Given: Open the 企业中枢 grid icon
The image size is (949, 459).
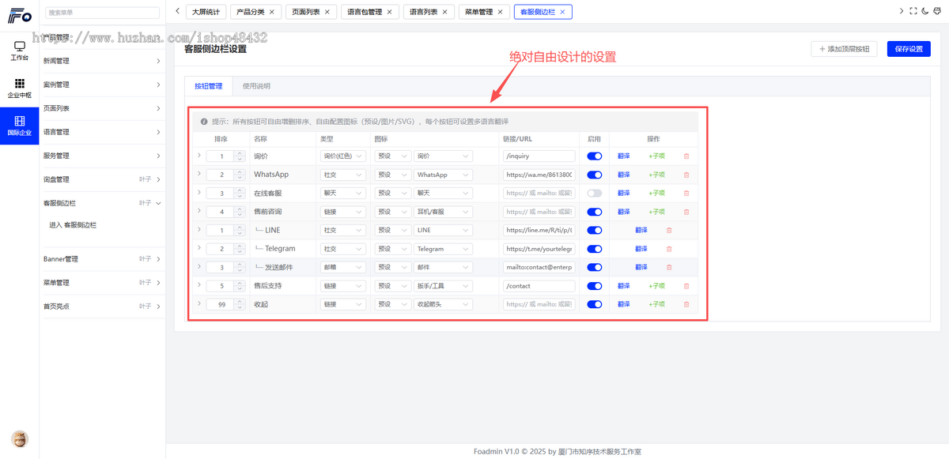Looking at the screenshot, I should [x=19, y=88].
